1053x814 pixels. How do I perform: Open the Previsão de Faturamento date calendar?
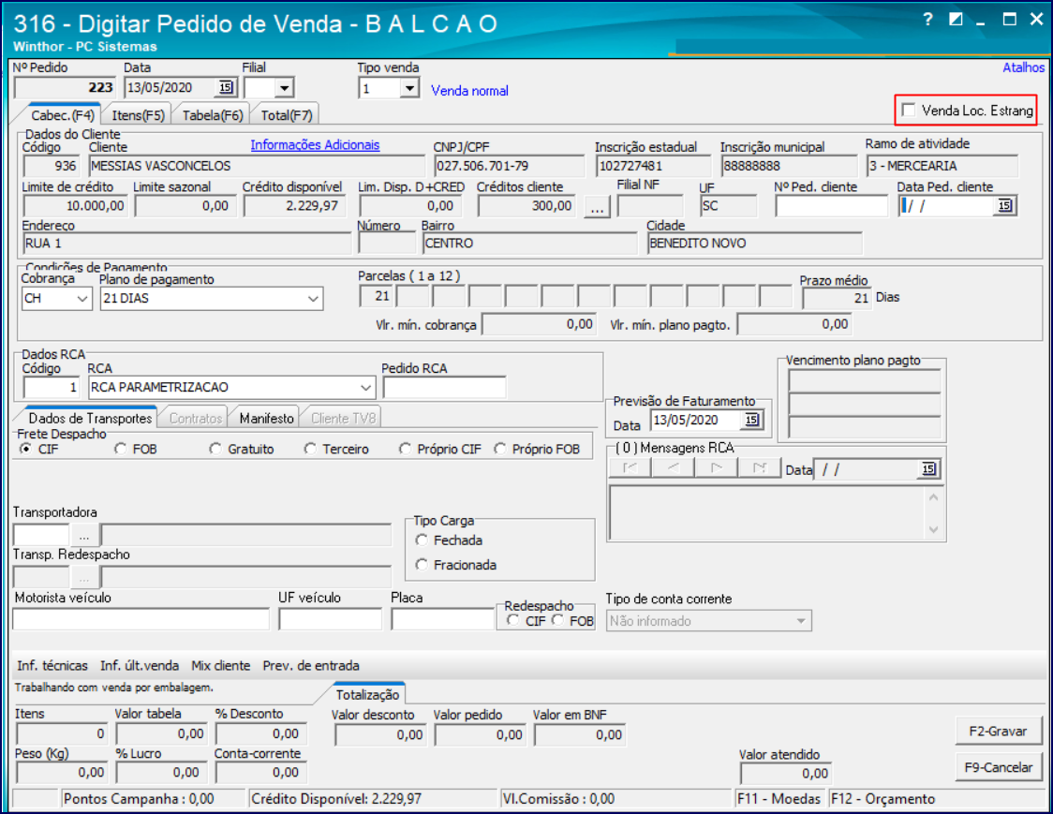click(751, 420)
